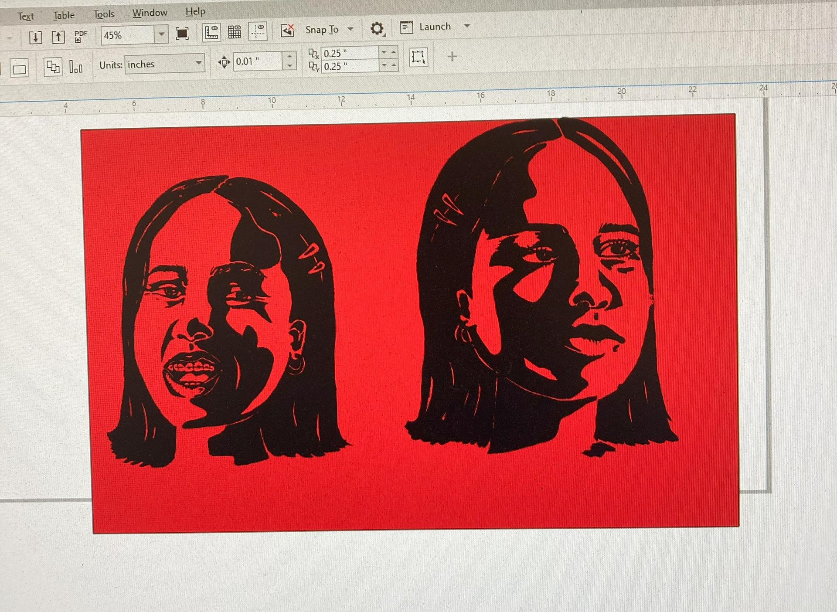Apply layout to current page icon
The image size is (837, 612).
pos(76,67)
